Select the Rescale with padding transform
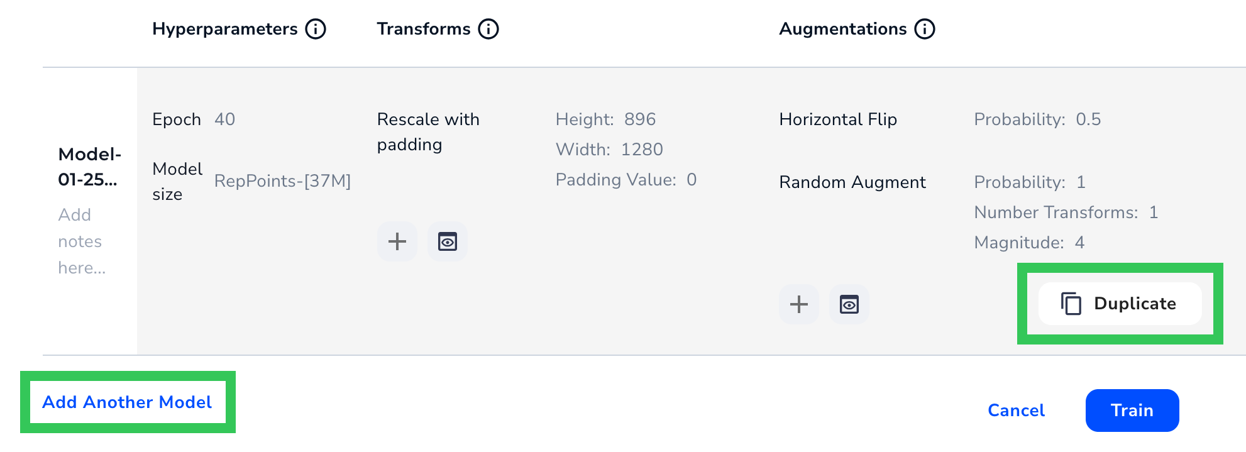This screenshot has height=452, width=1246. pos(428,132)
